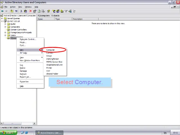Image resolution: width=180 pixels, height=135 pixels.
Task: Click the Copy toolbar icon
Action: coord(26,11)
